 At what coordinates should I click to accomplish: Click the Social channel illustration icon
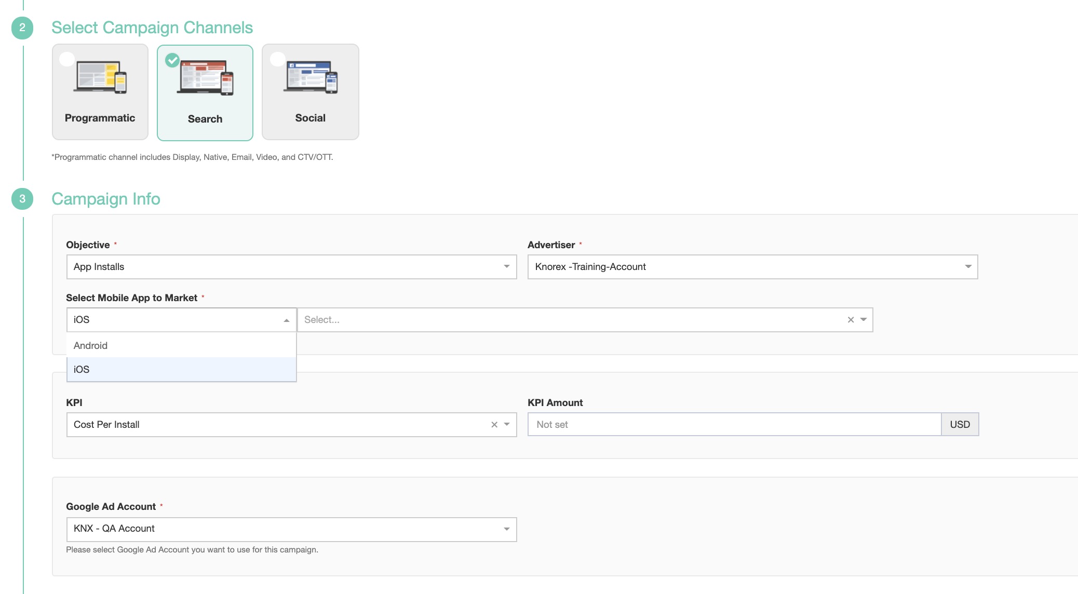(x=310, y=77)
